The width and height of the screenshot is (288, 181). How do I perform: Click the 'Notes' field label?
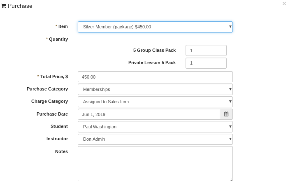61,151
